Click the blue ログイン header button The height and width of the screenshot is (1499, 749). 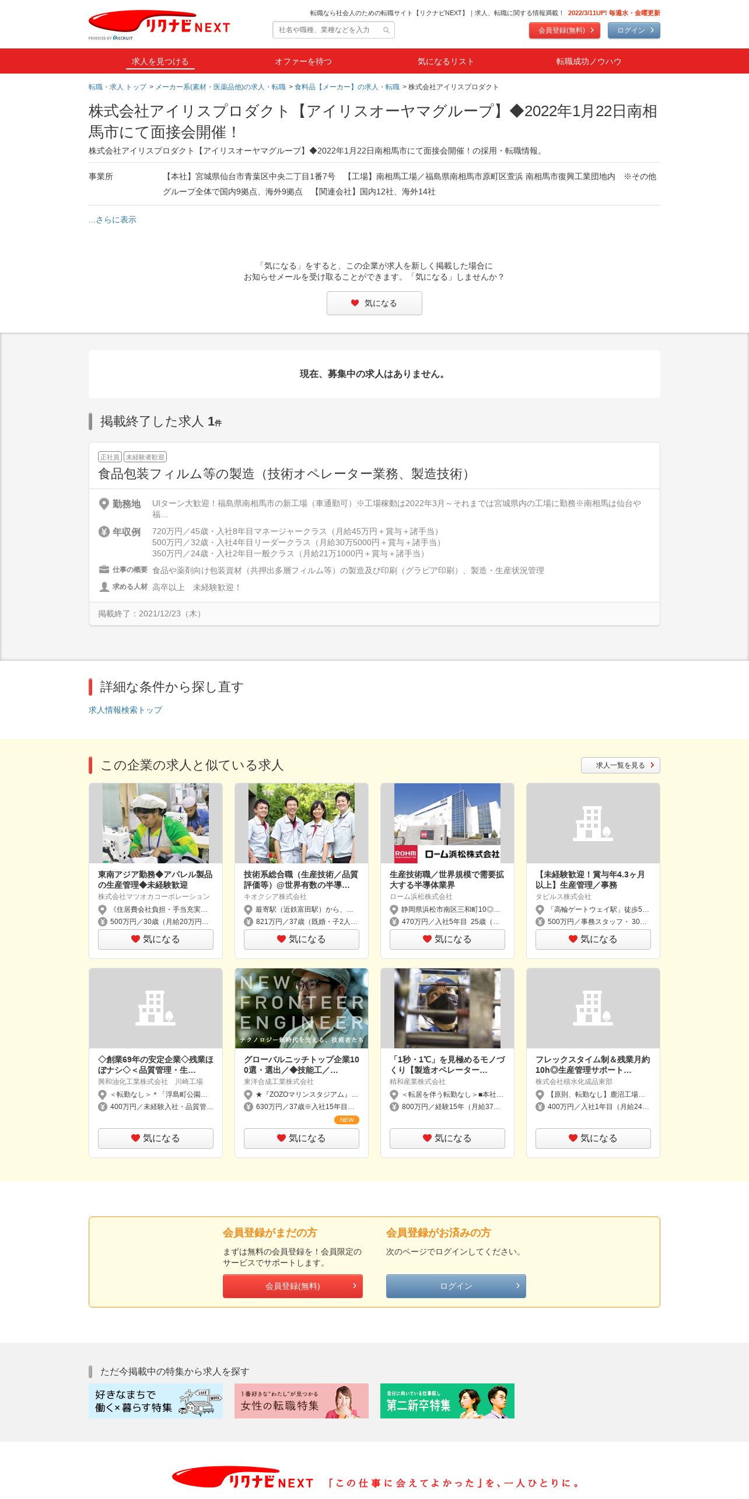(x=634, y=30)
